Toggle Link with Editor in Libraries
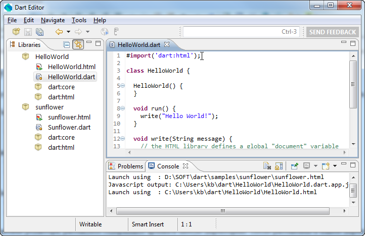The height and width of the screenshot is (236, 365). coord(78,44)
